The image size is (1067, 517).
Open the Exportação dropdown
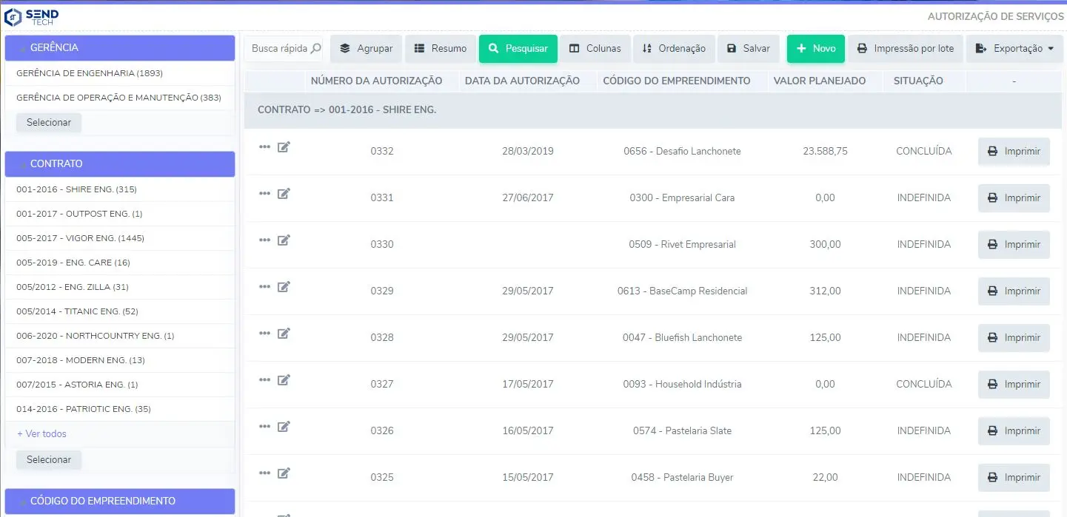(x=1014, y=49)
